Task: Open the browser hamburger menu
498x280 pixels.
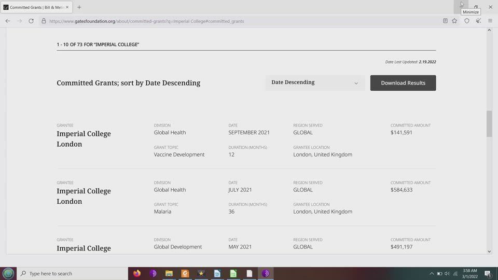Action: 490,21
